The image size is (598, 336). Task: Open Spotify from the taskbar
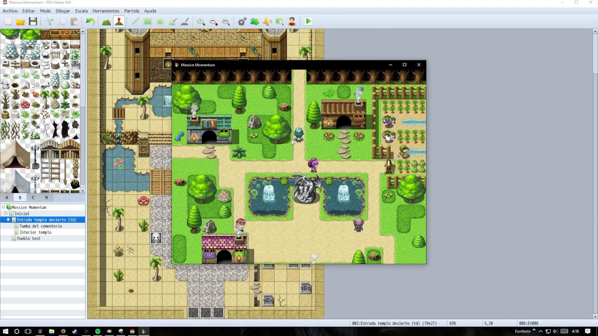[x=98, y=331]
